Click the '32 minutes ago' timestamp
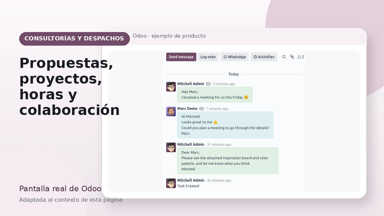384x216 pixels. click(219, 180)
